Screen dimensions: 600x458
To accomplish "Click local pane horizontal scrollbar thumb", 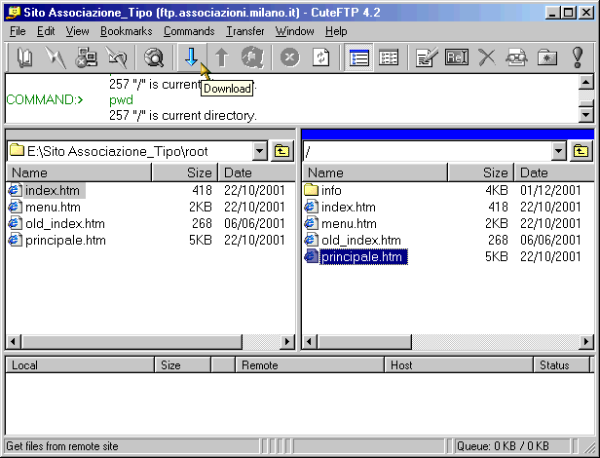I will 131,342.
